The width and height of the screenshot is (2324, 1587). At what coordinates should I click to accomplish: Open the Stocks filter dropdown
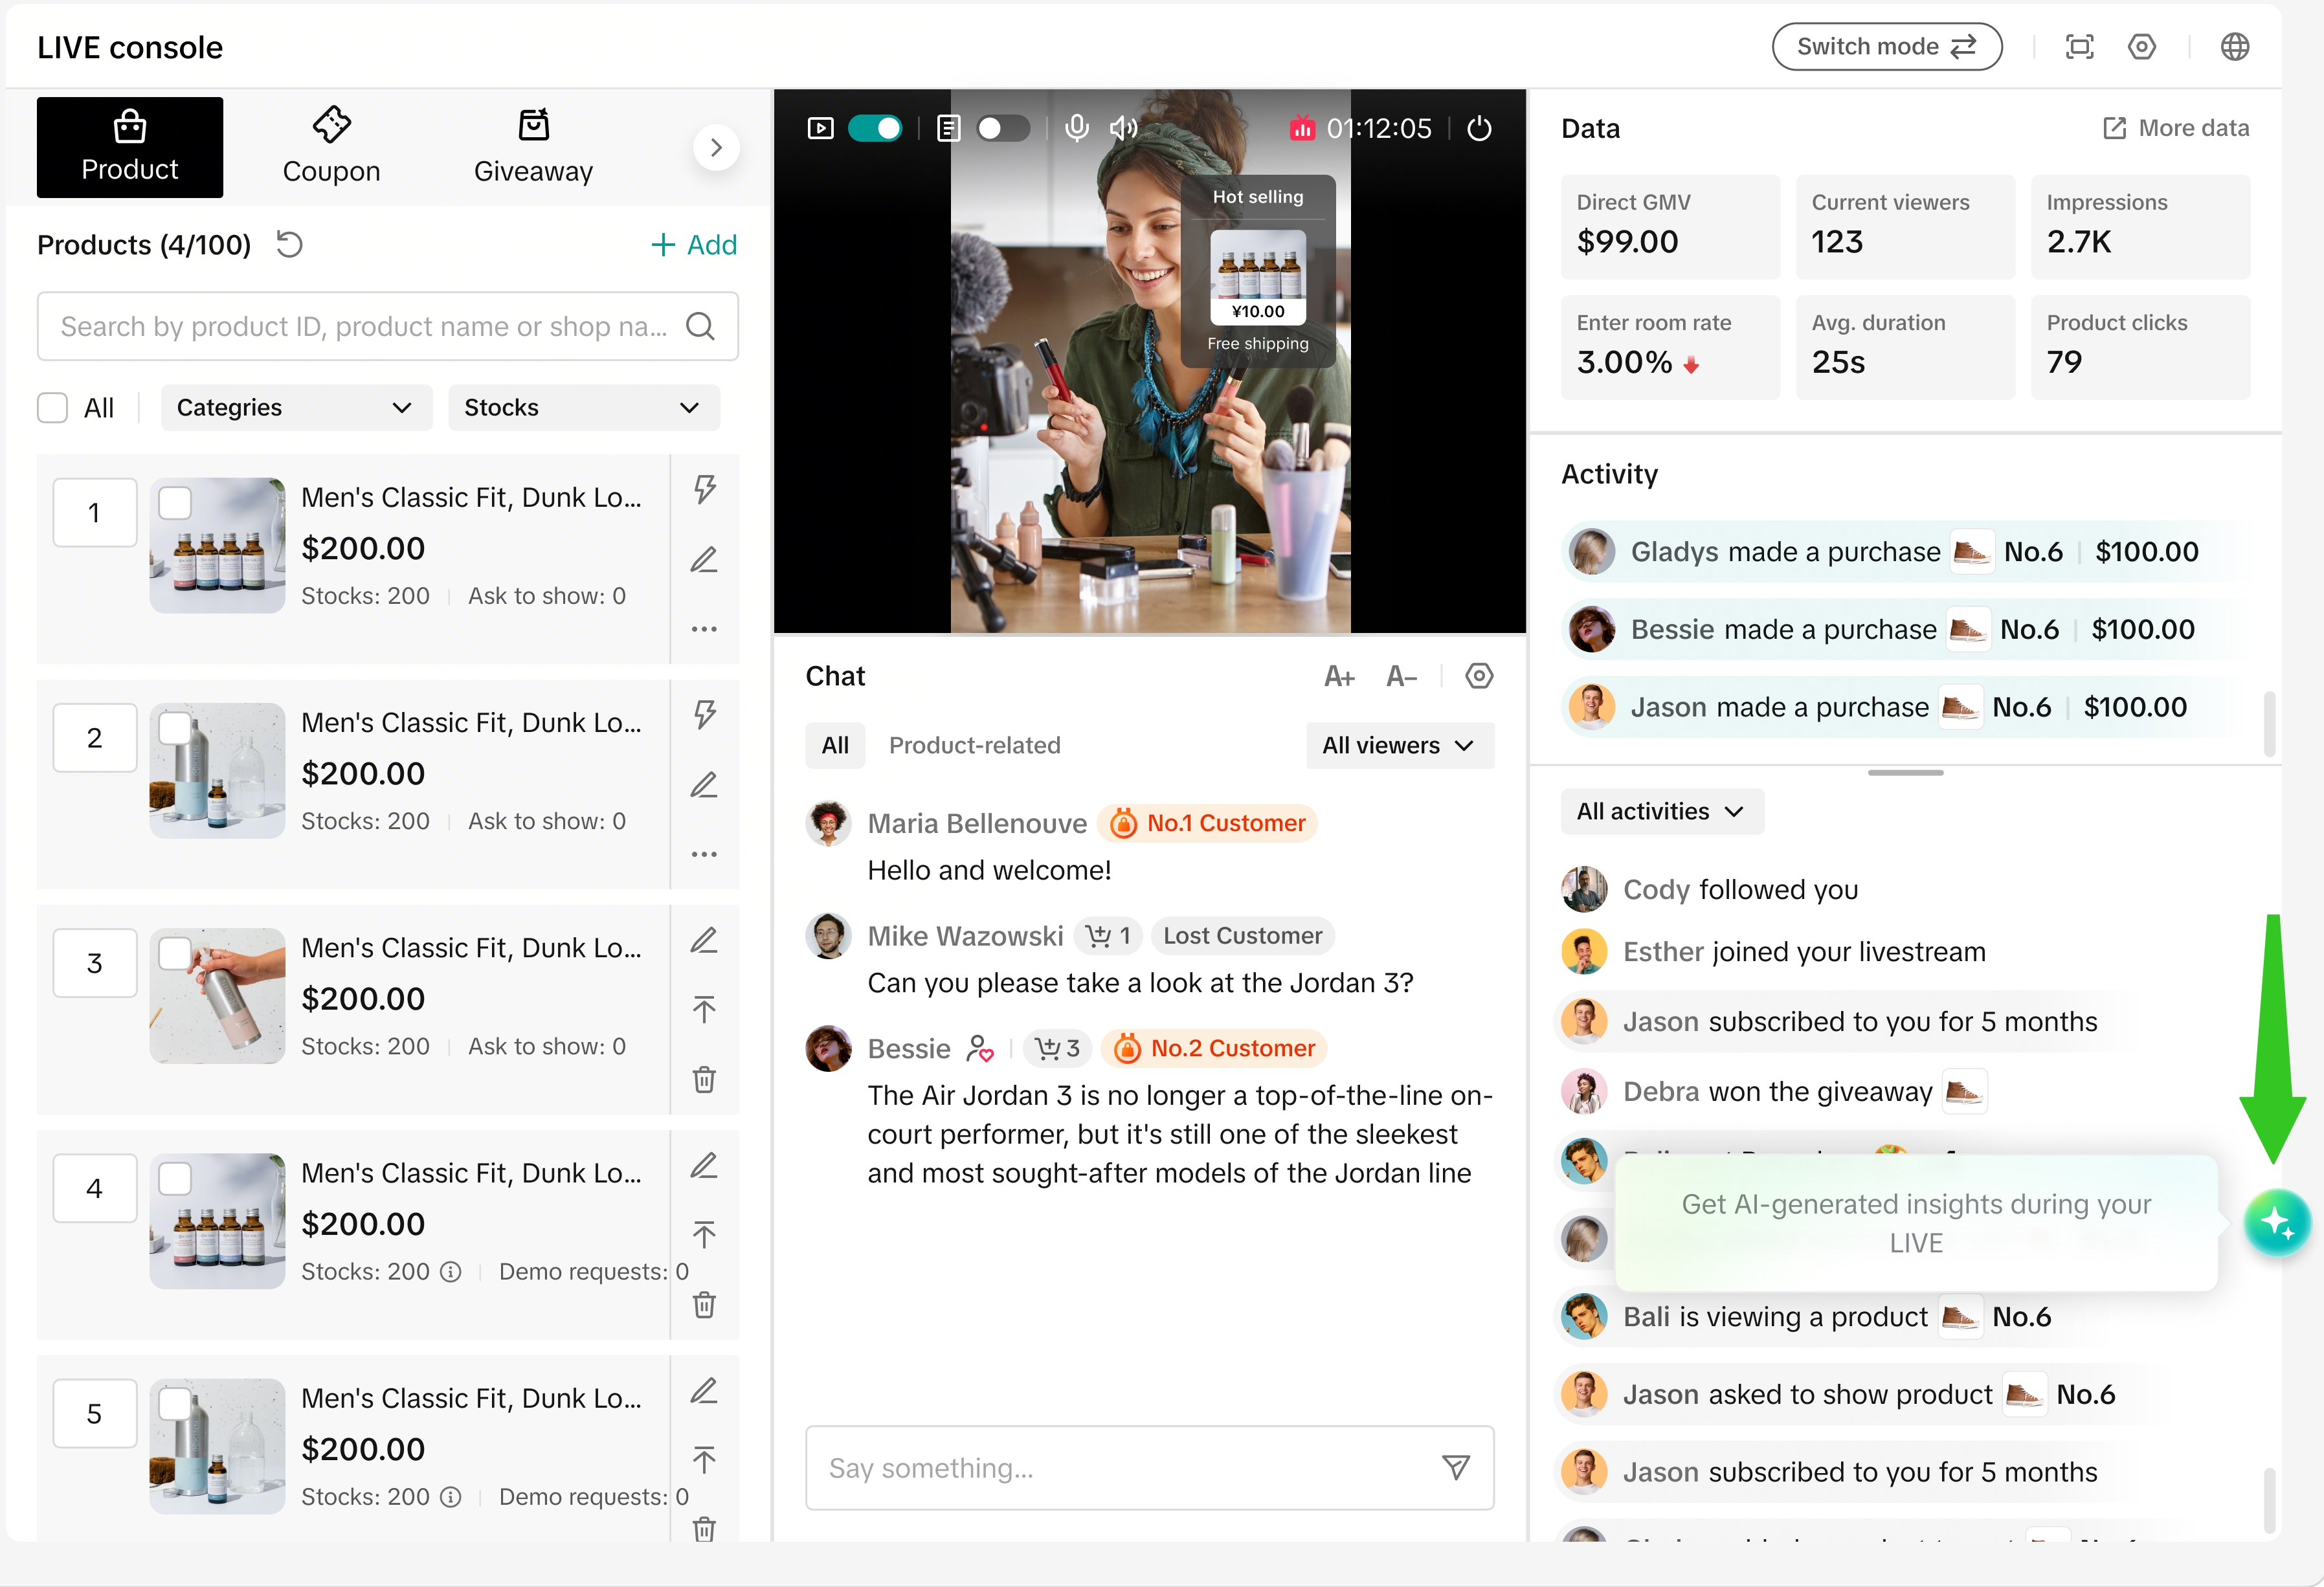tap(584, 408)
